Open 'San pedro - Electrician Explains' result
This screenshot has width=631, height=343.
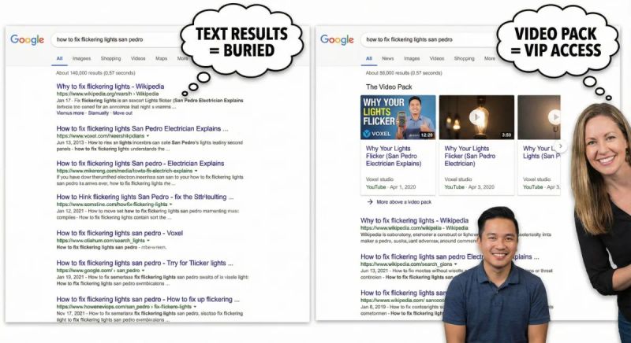(140, 164)
